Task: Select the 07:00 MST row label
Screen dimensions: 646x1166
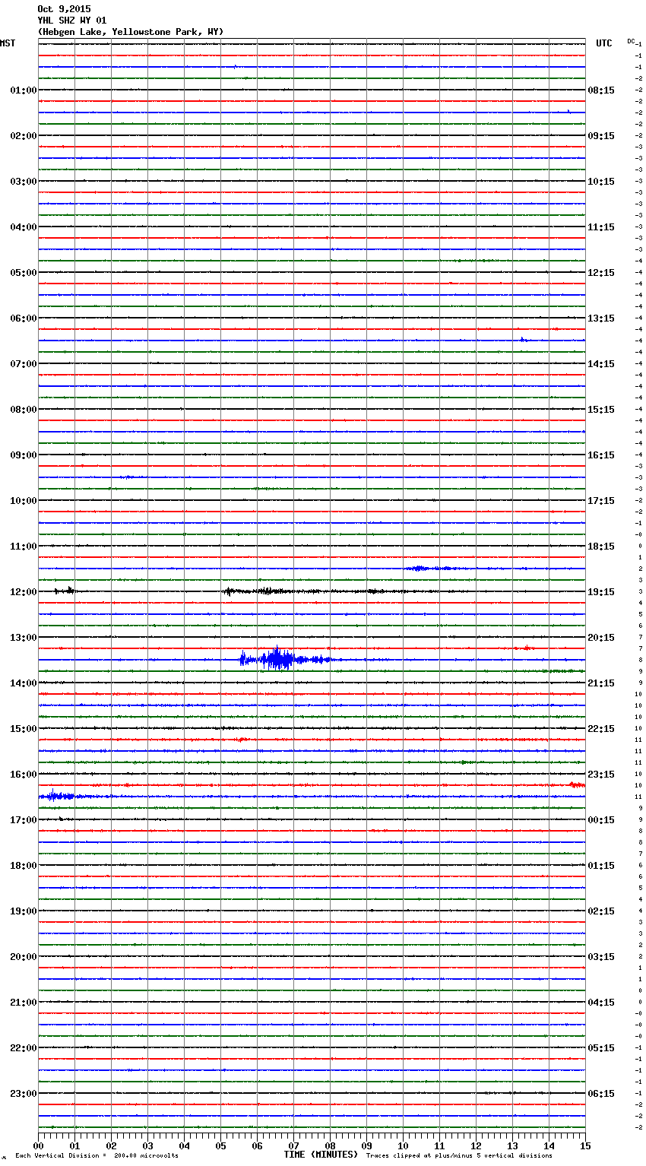Action: (23, 364)
